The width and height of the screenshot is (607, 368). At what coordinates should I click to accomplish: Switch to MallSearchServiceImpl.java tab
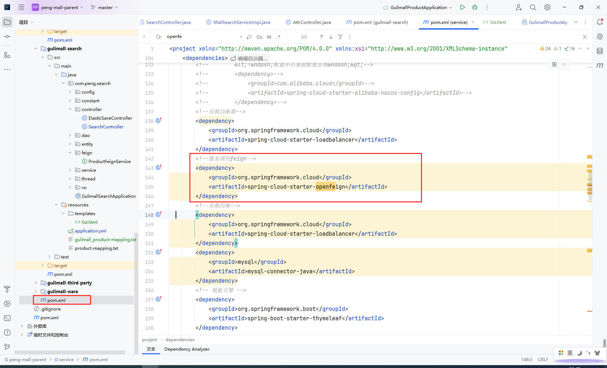(238, 22)
